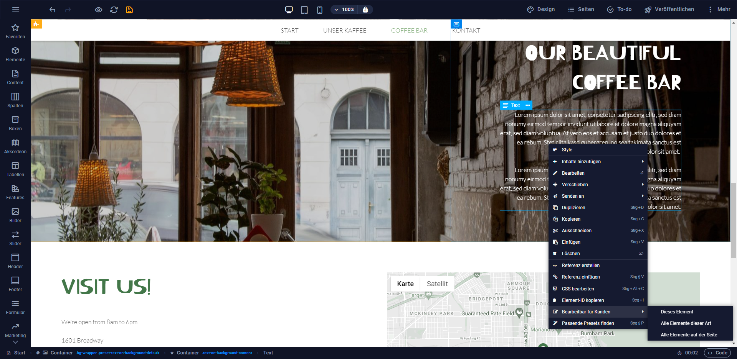The width and height of the screenshot is (737, 359).
Task: Click the orange puzzle-piece icon at top-left of canvas
Action: pos(36,24)
